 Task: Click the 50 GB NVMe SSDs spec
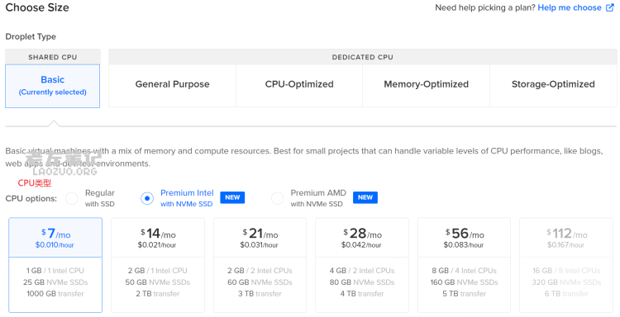pyautogui.click(x=158, y=282)
